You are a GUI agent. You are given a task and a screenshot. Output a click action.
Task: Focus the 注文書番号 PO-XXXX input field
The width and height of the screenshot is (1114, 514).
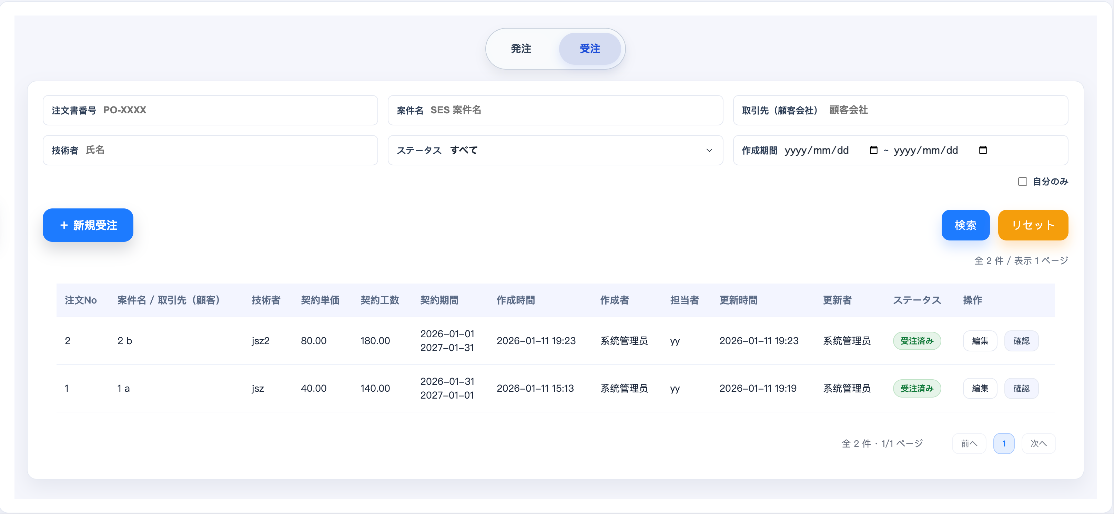pyautogui.click(x=210, y=110)
